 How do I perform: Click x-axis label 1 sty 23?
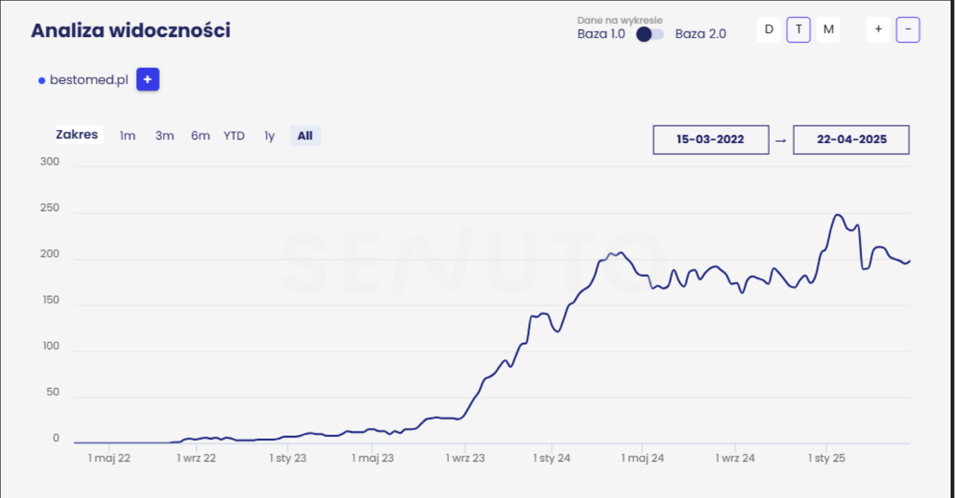tap(288, 458)
